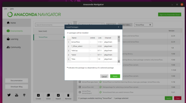
Task: Select the *absl-py row
Action: tap(92, 51)
